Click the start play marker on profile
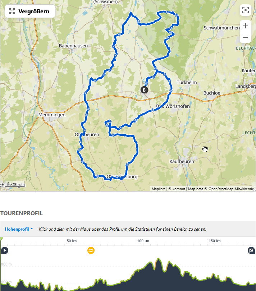 pos(5,250)
